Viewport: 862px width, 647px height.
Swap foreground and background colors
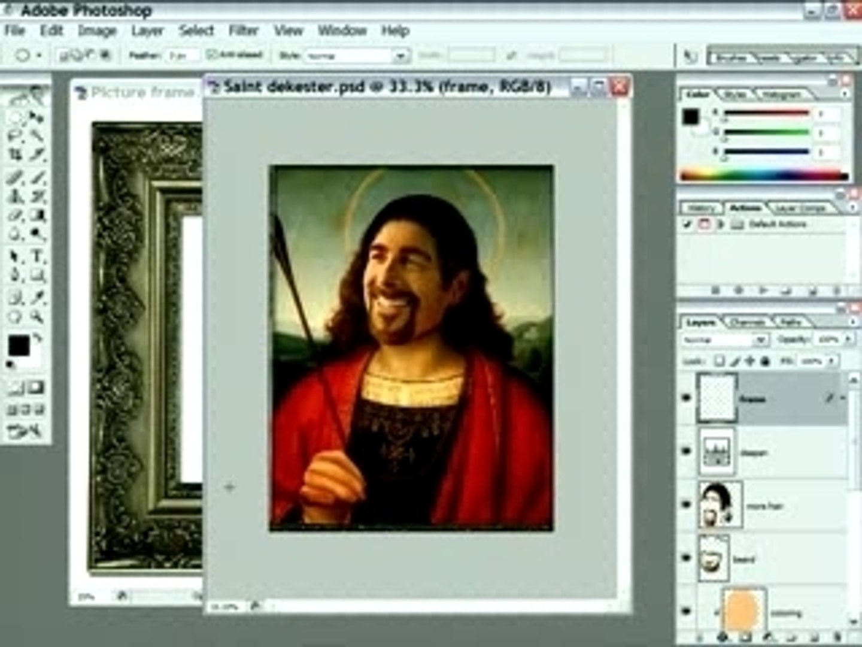37,339
